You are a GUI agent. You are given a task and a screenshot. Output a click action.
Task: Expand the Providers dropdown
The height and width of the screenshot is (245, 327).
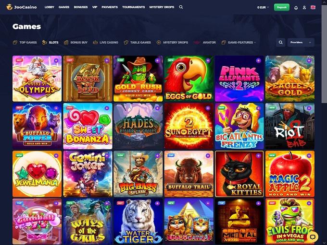click(301, 42)
